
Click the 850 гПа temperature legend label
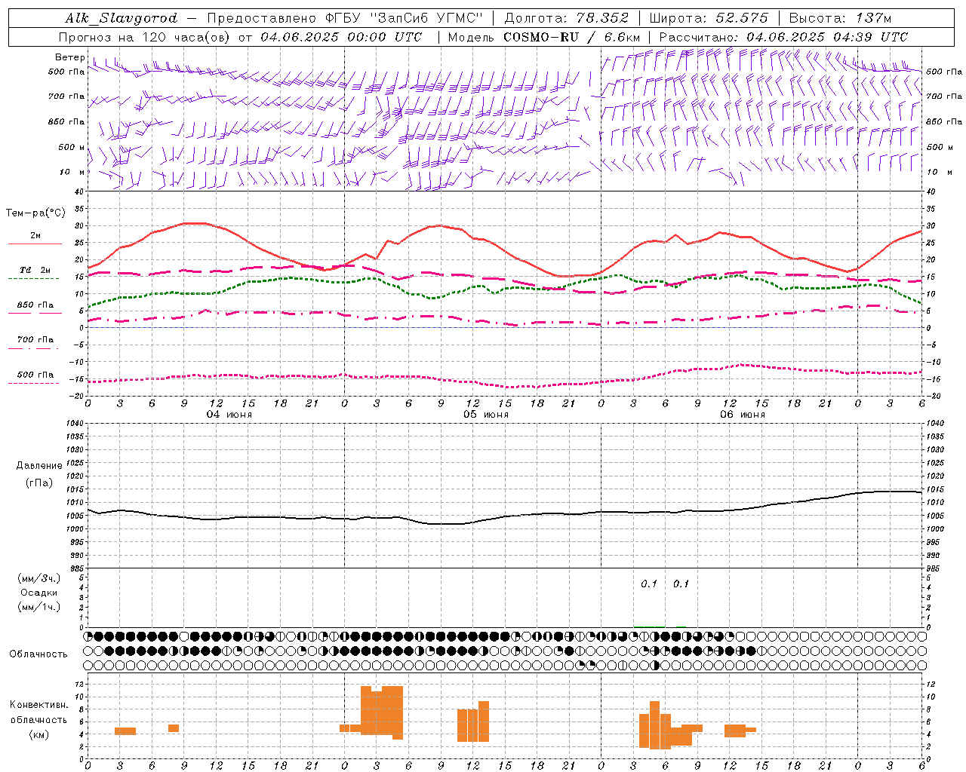[x=35, y=305]
